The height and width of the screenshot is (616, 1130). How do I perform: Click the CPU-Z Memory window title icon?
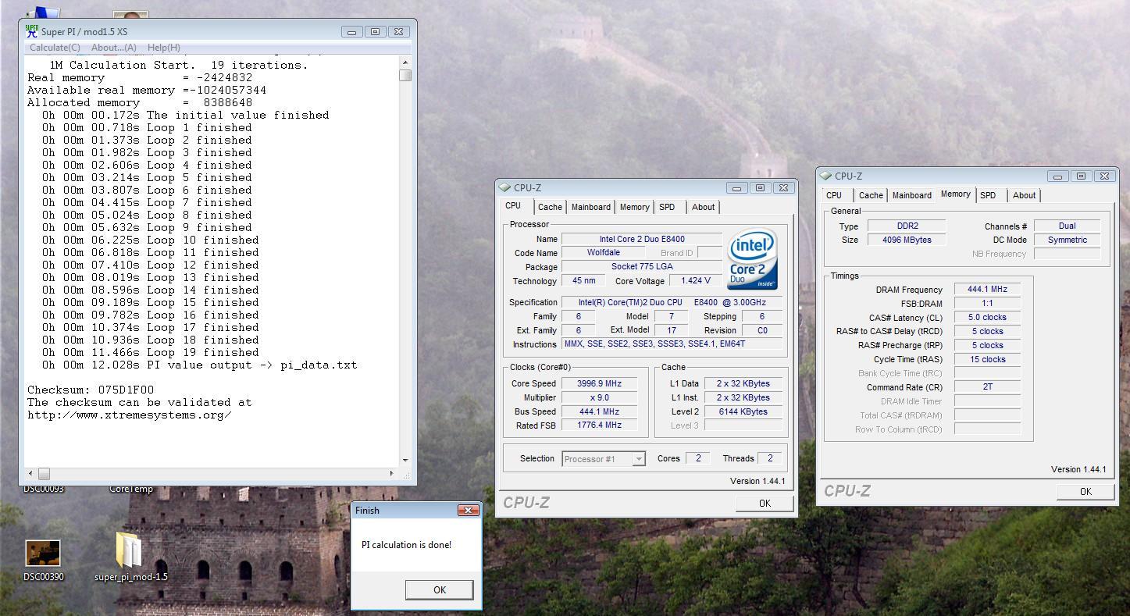pyautogui.click(x=825, y=176)
